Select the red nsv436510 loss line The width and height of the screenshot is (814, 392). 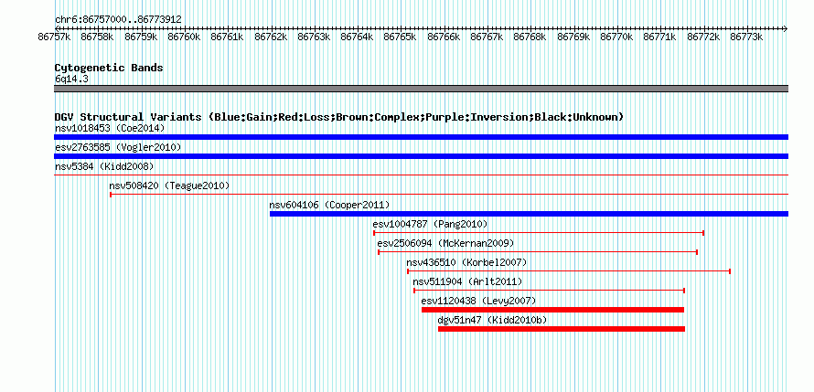pyautogui.click(x=569, y=271)
